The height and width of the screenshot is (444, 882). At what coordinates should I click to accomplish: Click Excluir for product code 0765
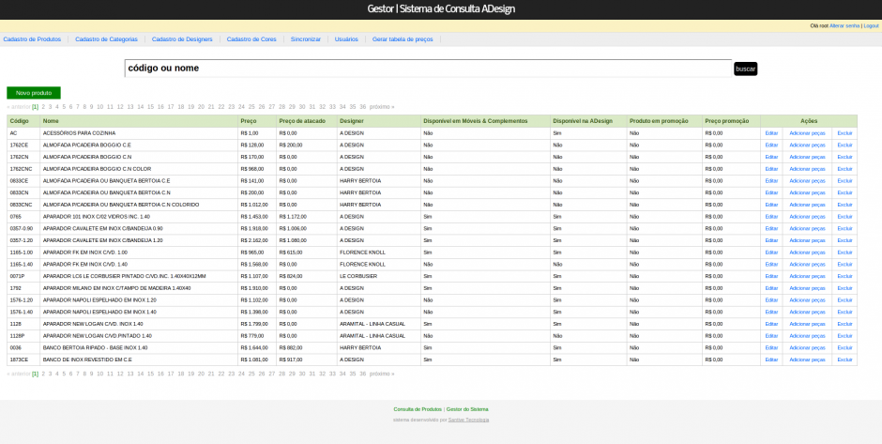(844, 217)
